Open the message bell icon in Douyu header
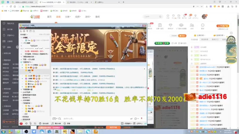 coord(190,16)
